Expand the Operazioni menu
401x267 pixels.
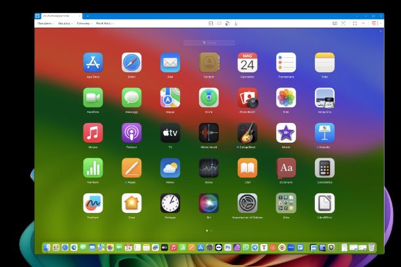coord(45,23)
